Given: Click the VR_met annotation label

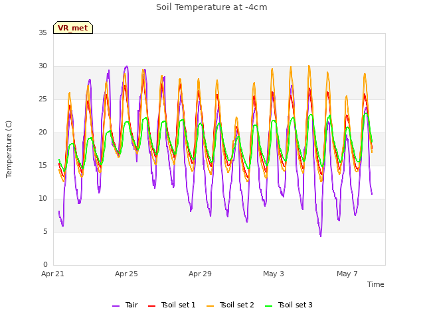Looking at the screenshot, I should 73,28.
